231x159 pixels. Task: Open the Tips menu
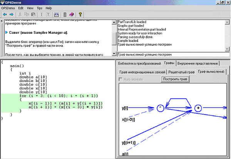[40, 8]
